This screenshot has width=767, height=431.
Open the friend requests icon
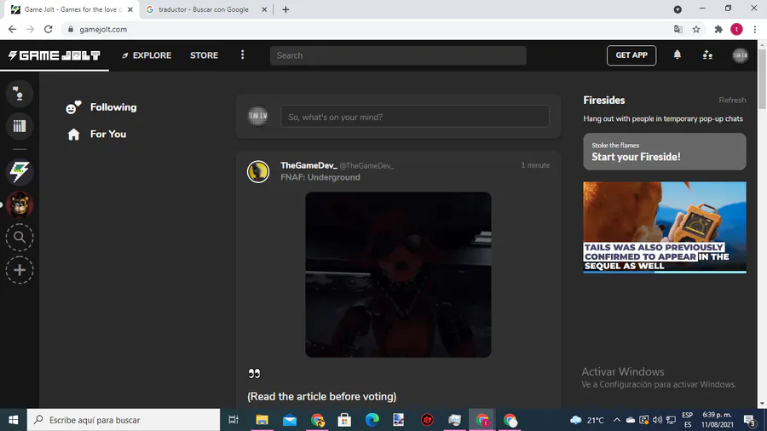point(707,55)
